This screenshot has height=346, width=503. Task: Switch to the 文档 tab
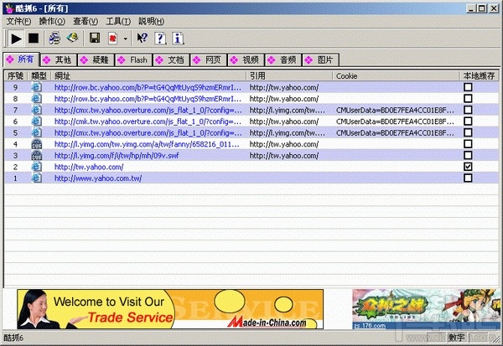[171, 60]
